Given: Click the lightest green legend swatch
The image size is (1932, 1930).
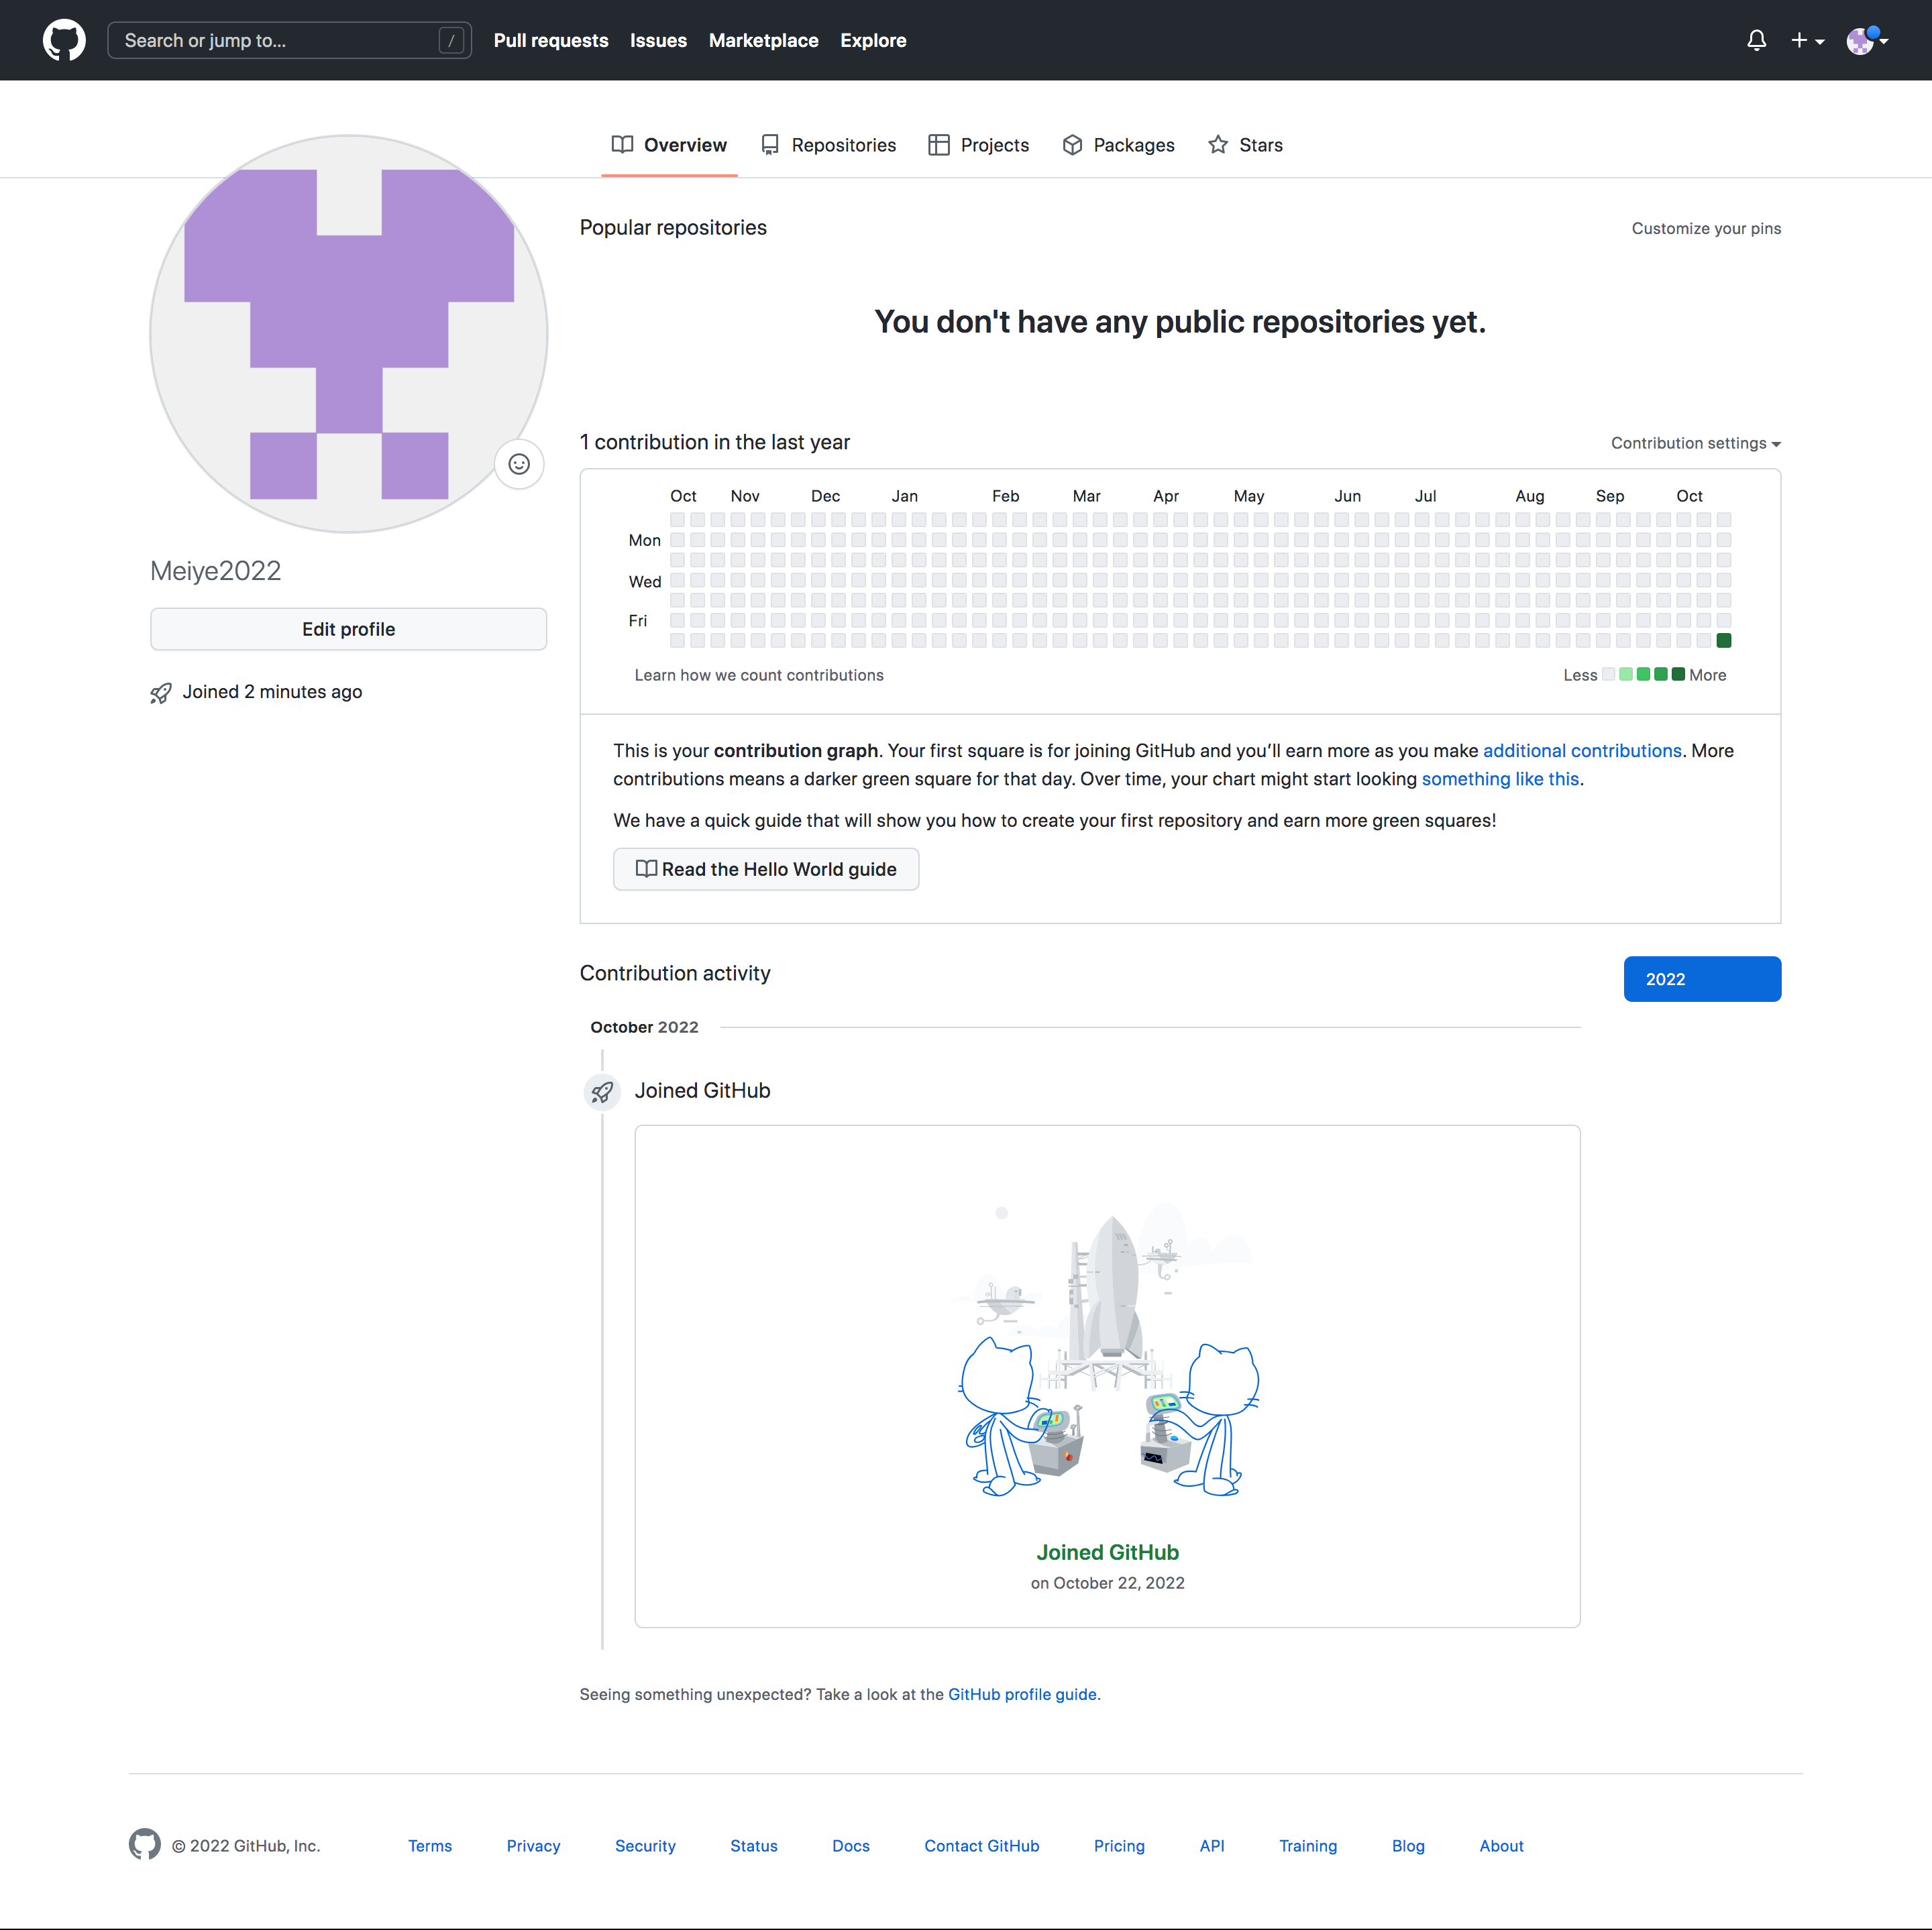Looking at the screenshot, I should pos(1626,674).
